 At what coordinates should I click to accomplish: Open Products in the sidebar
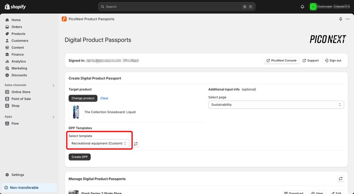coord(18,34)
